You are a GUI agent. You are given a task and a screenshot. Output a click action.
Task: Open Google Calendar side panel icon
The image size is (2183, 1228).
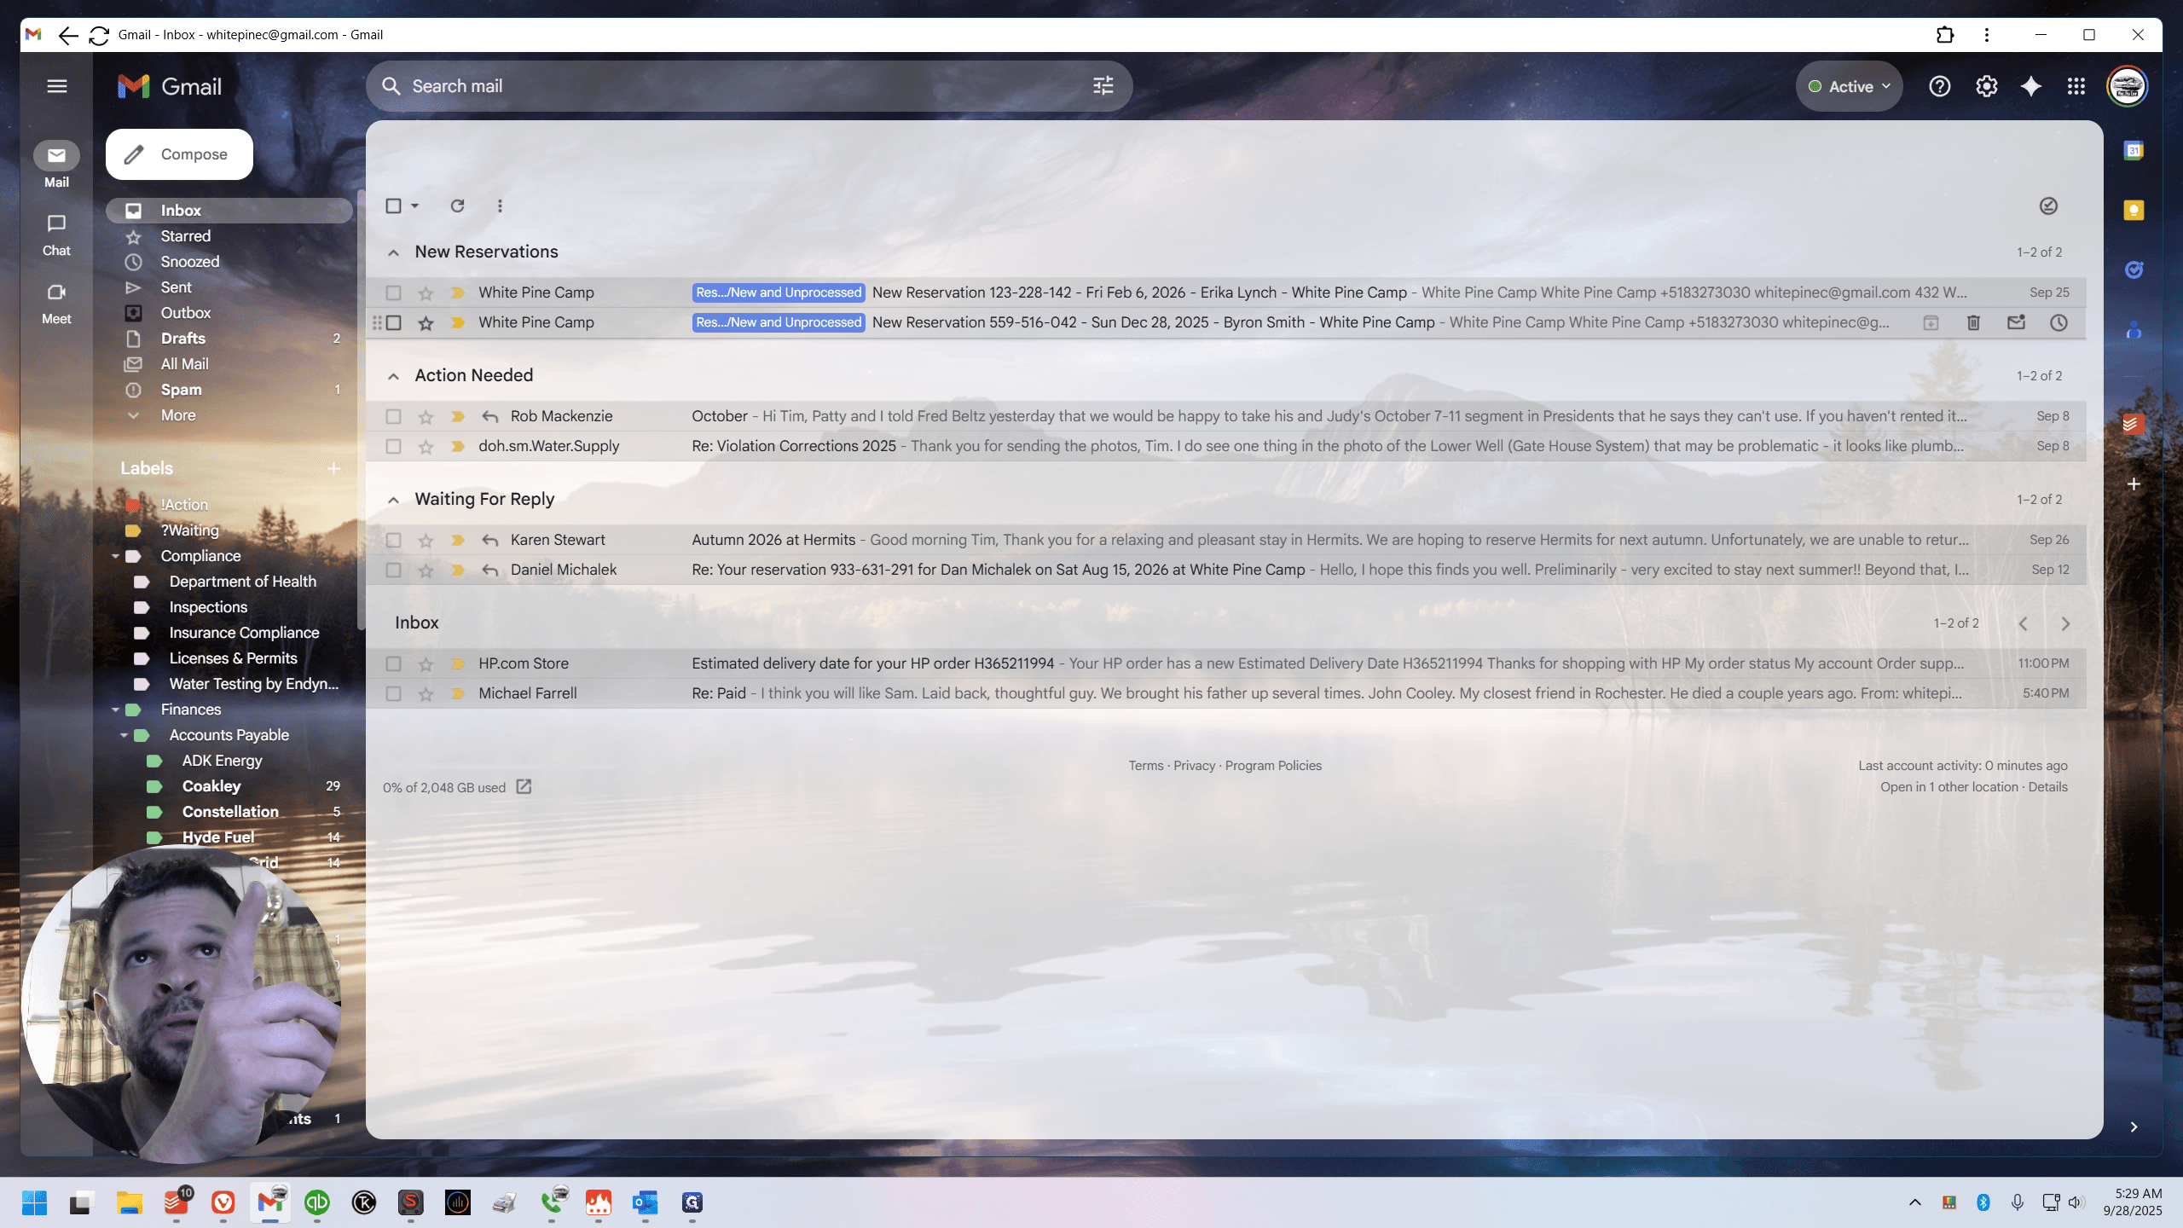[x=2134, y=151]
